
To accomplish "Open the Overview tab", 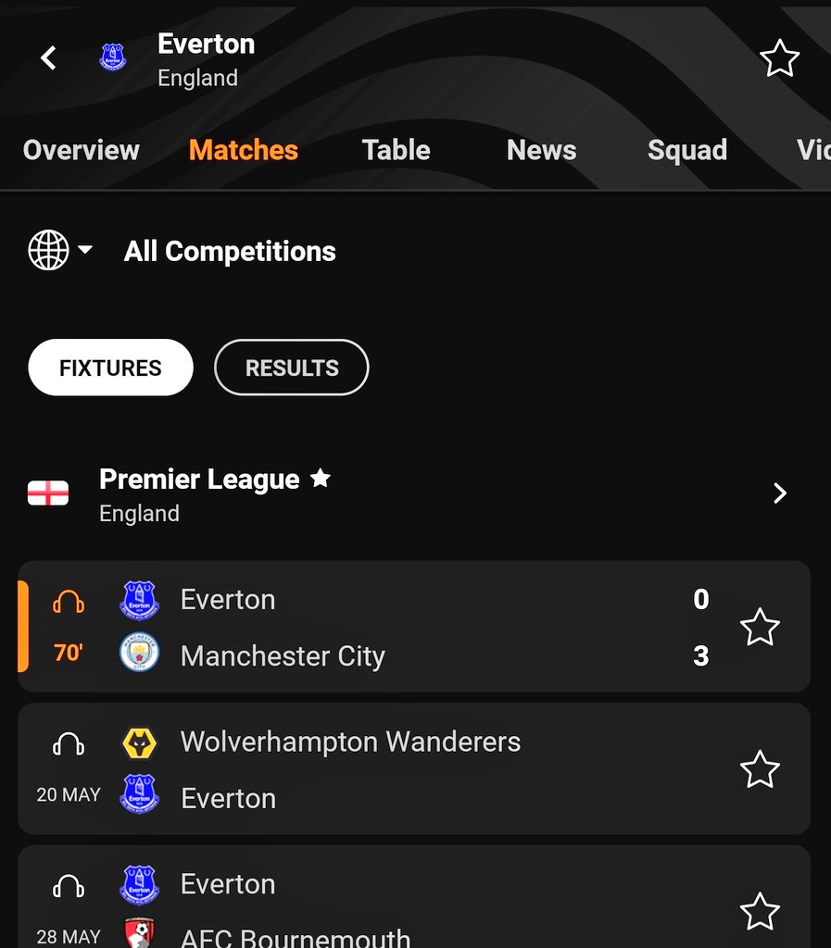I will 81,150.
